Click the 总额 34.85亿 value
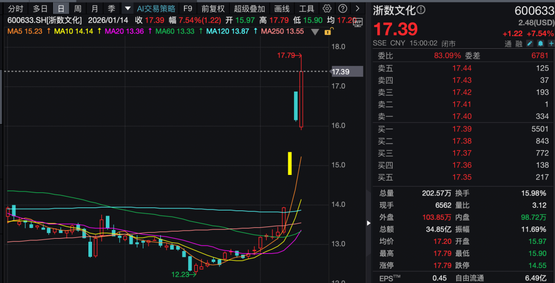This screenshot has height=283, width=555. (x=438, y=229)
